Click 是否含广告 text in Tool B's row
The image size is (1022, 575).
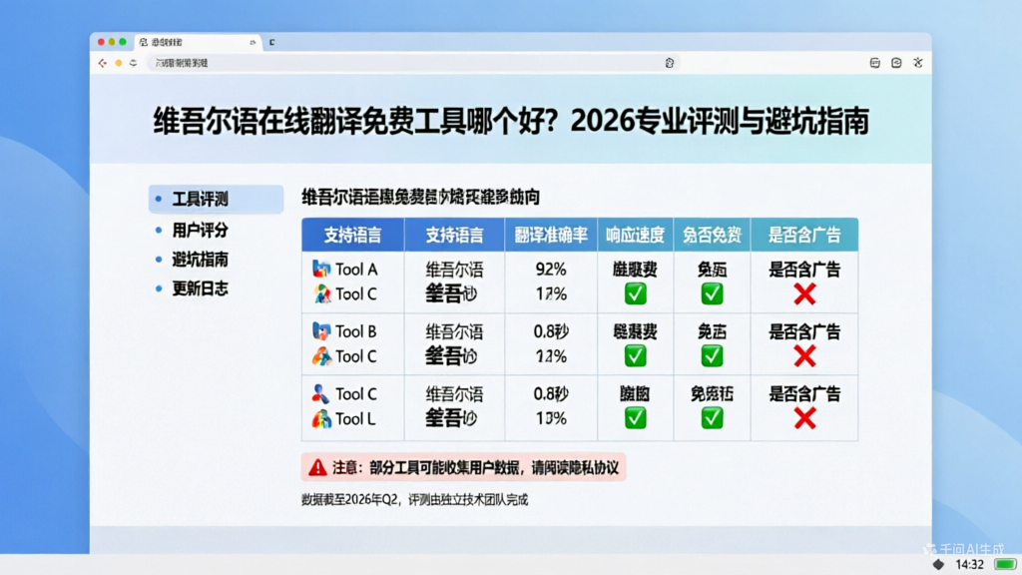(804, 331)
